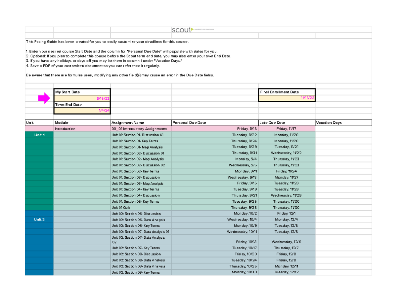This screenshot has height=306, width=397.
Task: Select the Module column header
Action: pyautogui.click(x=82, y=123)
